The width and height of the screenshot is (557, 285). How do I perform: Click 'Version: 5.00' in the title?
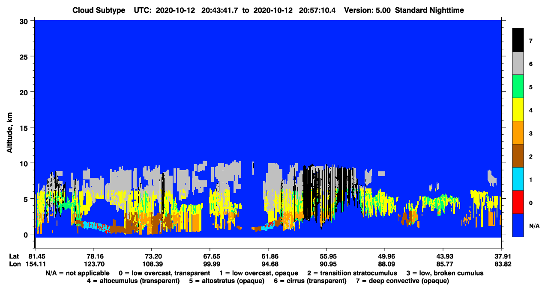367,10
